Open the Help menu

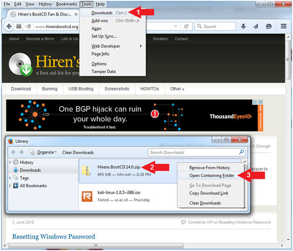100,4
